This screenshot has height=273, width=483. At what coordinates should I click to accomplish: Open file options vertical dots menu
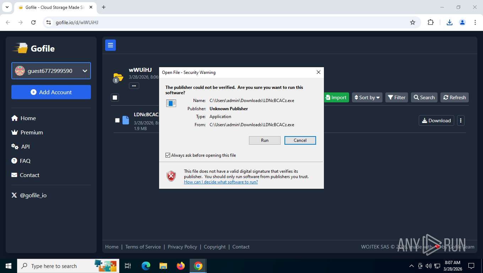[x=461, y=121]
